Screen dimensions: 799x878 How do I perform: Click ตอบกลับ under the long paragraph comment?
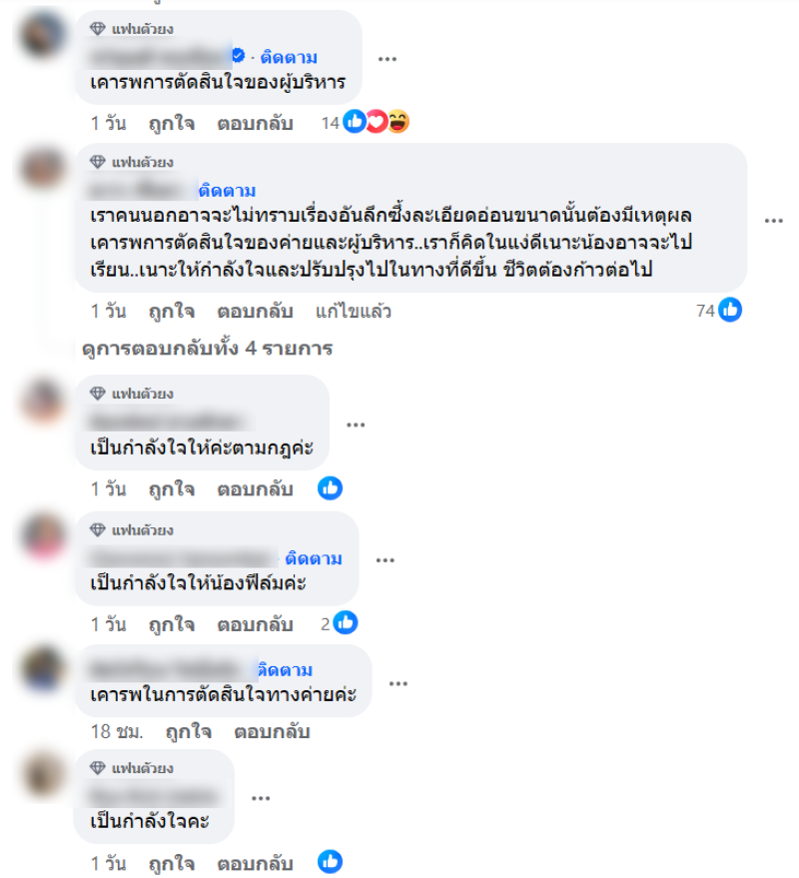coord(255,312)
